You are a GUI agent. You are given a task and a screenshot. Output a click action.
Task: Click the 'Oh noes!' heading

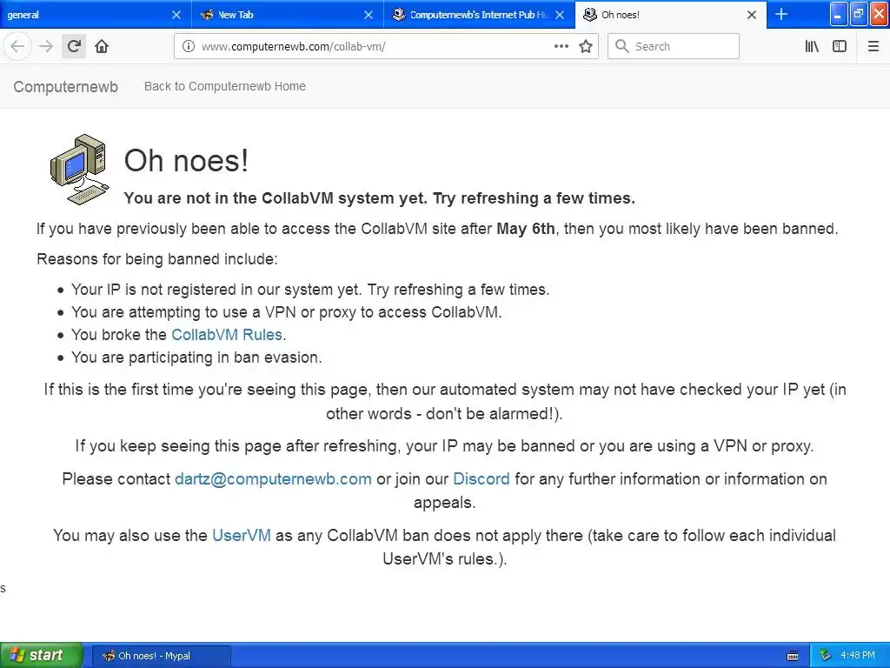(x=186, y=160)
